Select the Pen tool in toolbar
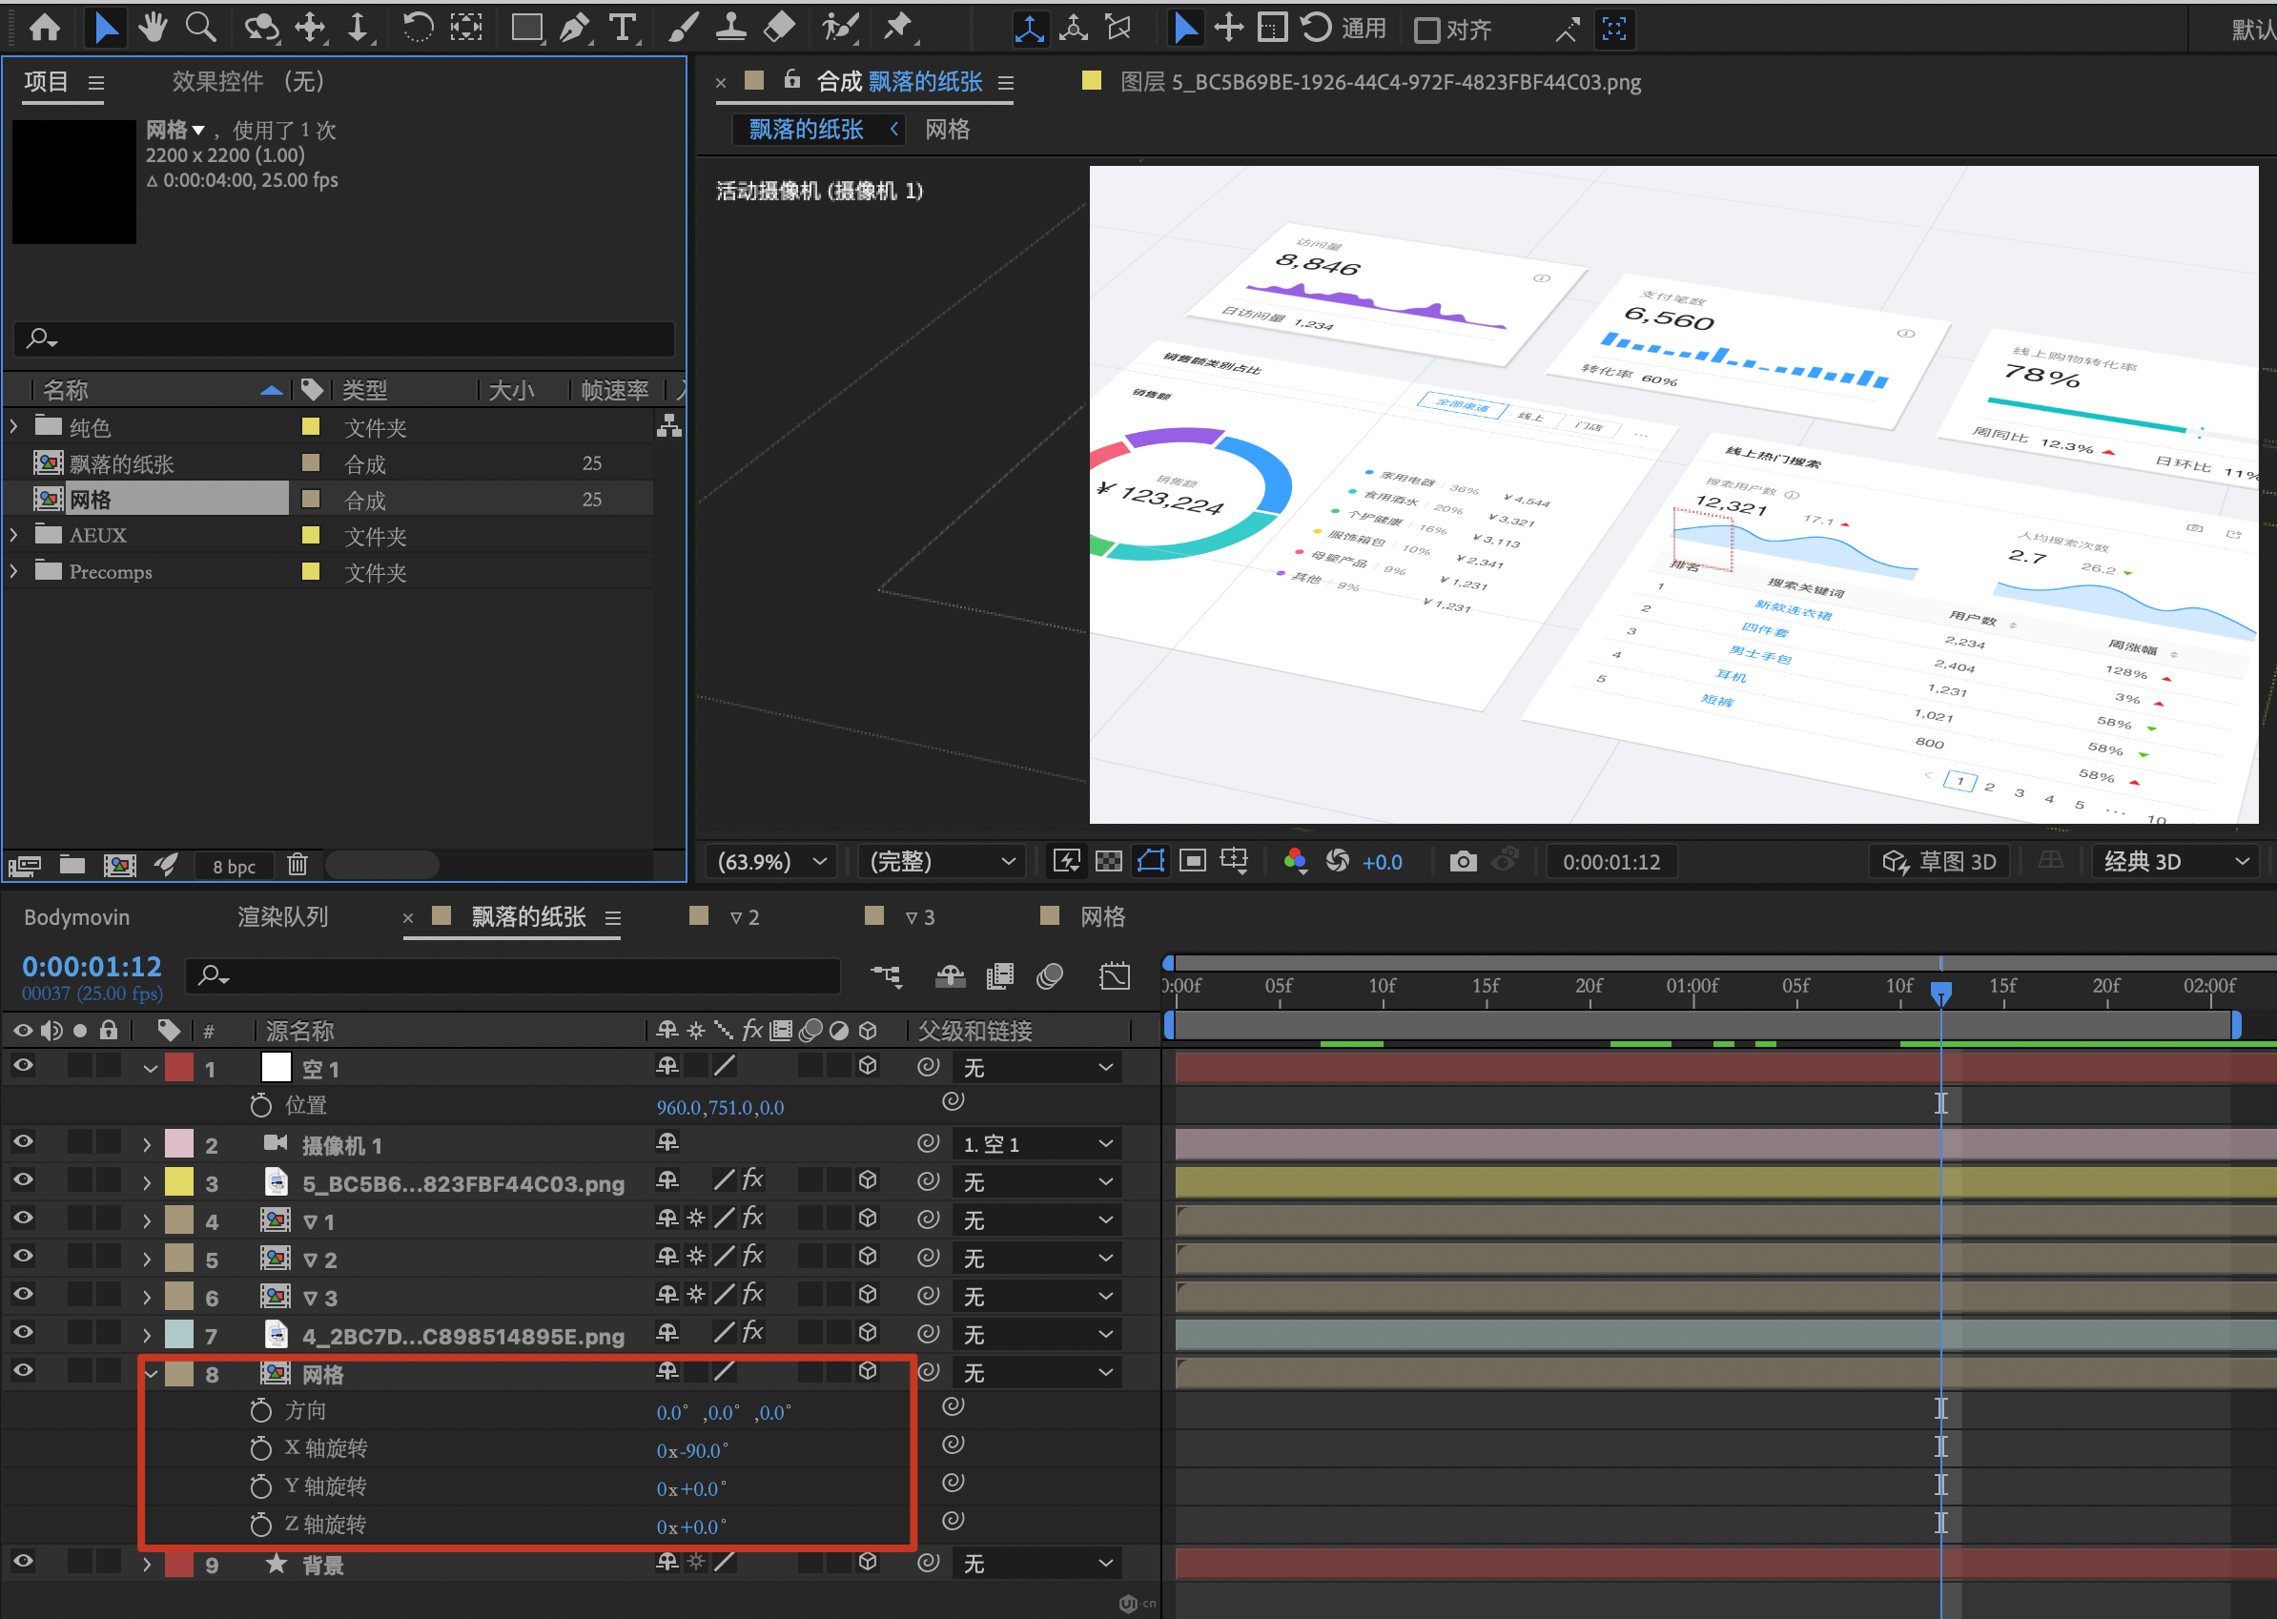 [574, 28]
